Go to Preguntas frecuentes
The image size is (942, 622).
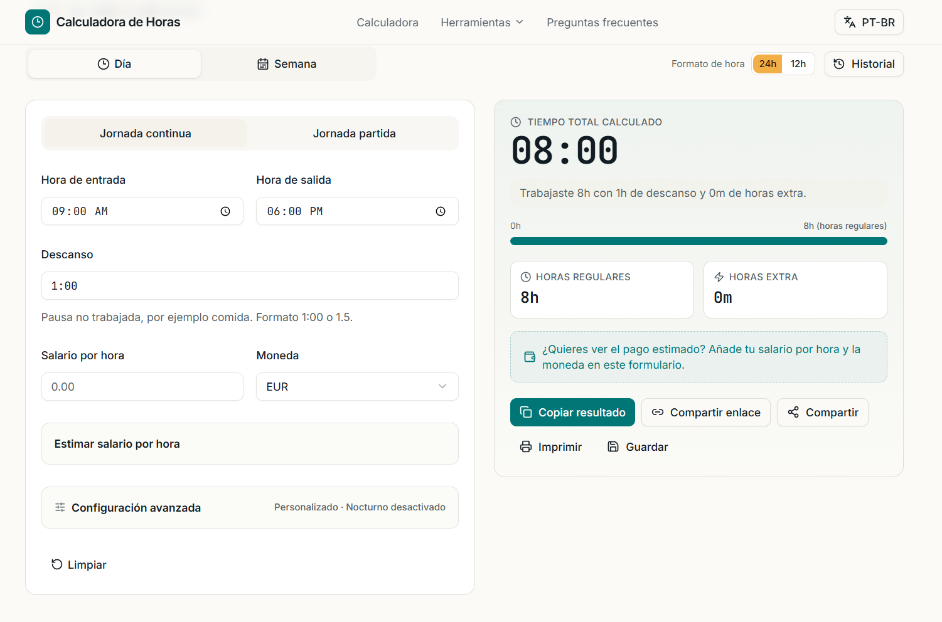(x=602, y=23)
